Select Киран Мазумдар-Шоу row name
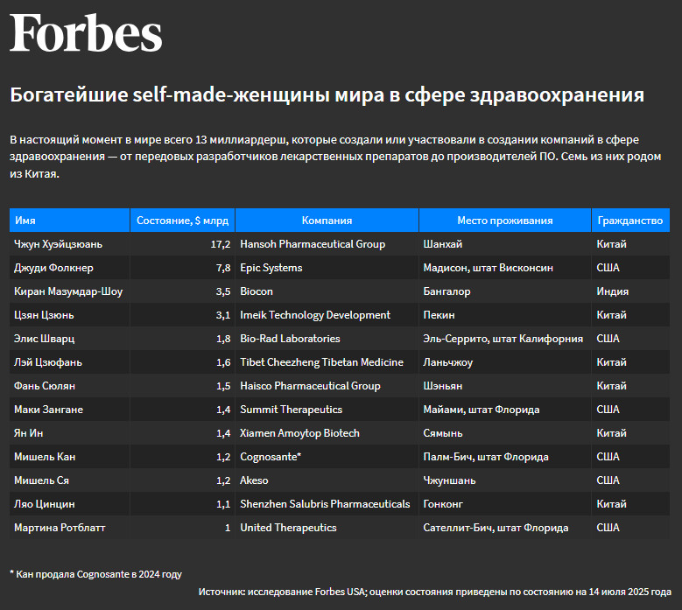682x610 pixels. (x=69, y=291)
